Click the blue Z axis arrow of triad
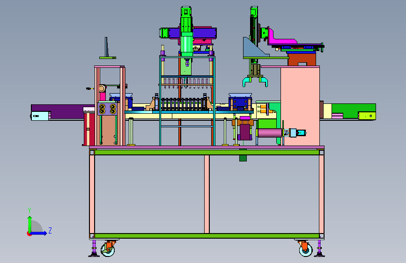Image resolution: width=406 pixels, height=263 pixels. 39,233
